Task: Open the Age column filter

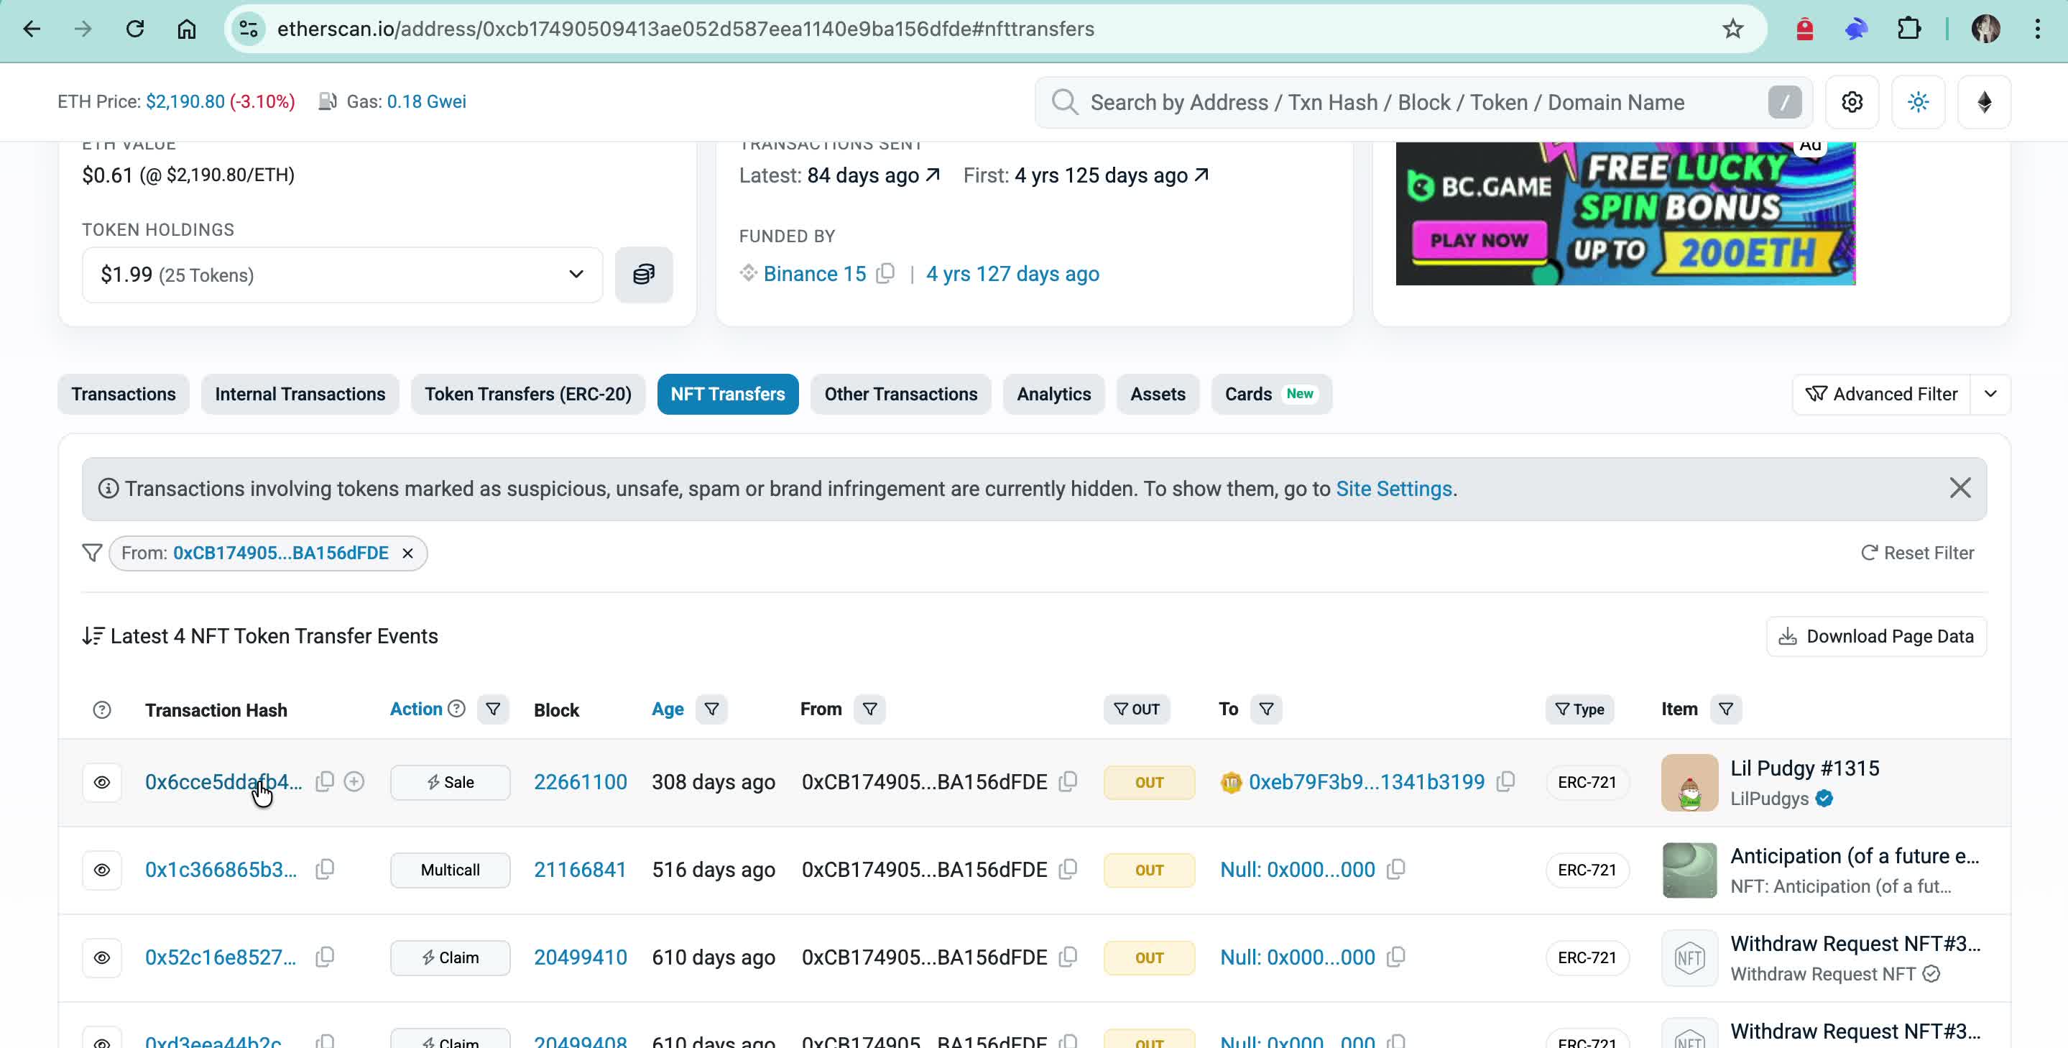Action: tap(711, 709)
